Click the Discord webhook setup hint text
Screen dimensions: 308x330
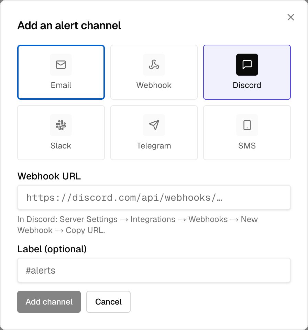click(137, 225)
